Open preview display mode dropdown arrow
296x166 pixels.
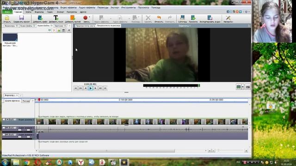pyautogui.click(x=243, y=87)
